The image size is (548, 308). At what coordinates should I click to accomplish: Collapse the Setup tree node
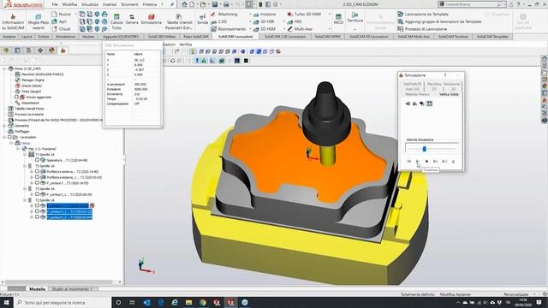(x=11, y=143)
